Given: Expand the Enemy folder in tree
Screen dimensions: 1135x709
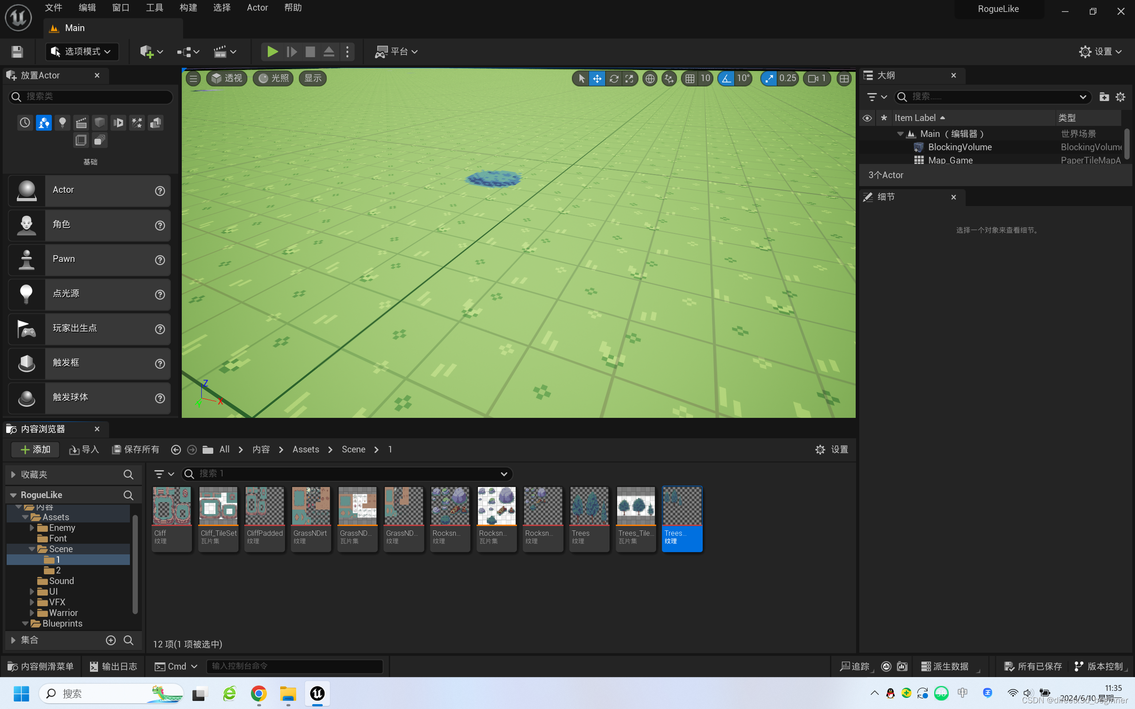Looking at the screenshot, I should tap(32, 528).
